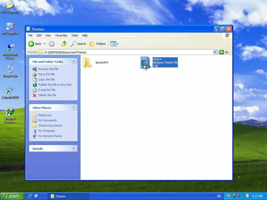Open the Favorites menu
This screenshot has width=267, height=200.
click(61, 35)
